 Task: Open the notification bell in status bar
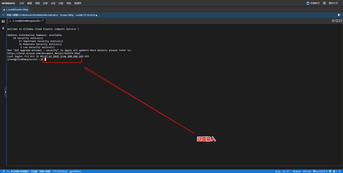[x=334, y=171]
